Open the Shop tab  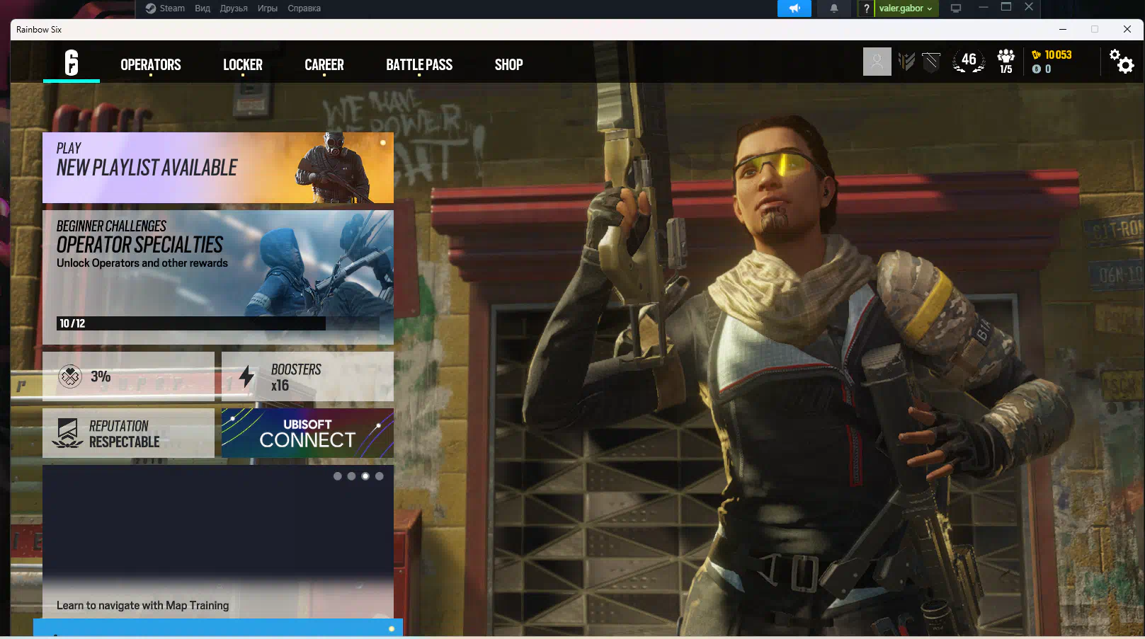(x=508, y=65)
